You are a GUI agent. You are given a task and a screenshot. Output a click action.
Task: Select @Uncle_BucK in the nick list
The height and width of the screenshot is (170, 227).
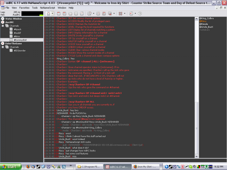206,27
